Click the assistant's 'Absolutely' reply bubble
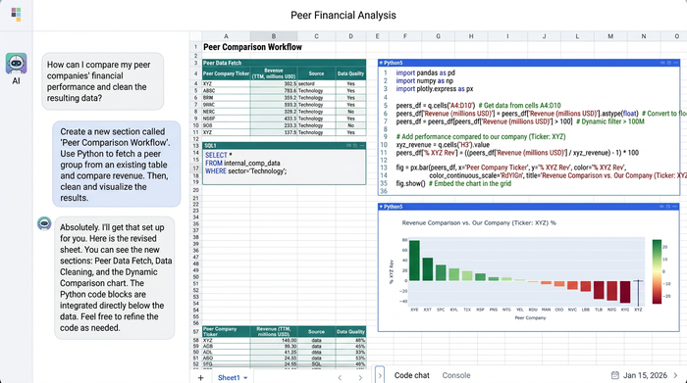This screenshot has height=383, width=687. click(x=115, y=277)
